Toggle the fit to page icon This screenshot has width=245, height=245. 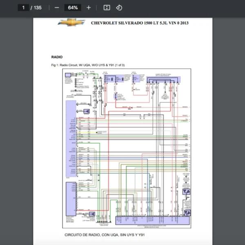coord(107,8)
